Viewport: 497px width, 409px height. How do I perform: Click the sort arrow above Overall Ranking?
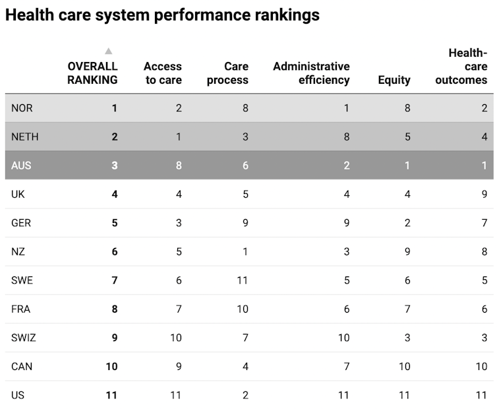pos(109,51)
